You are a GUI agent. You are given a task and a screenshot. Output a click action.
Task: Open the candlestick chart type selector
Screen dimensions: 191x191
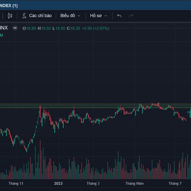(x=10, y=16)
